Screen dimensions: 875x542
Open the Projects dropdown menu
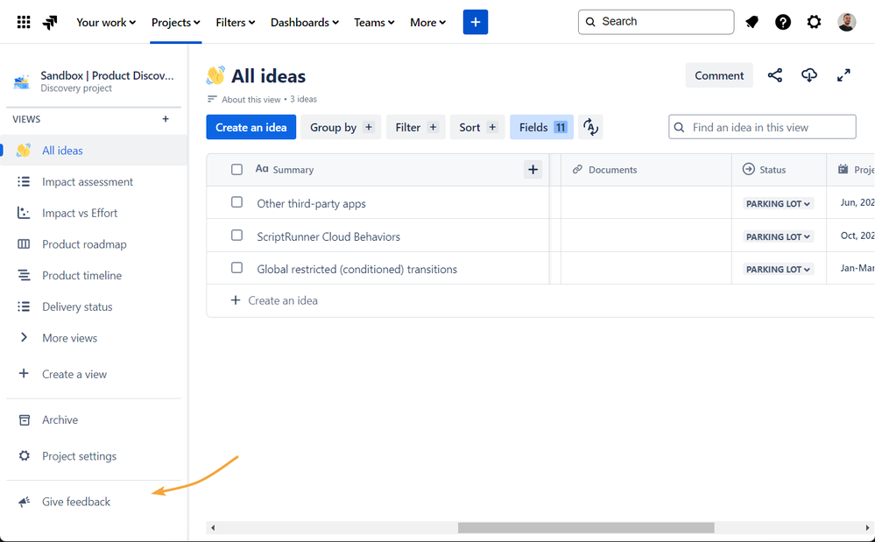pos(176,22)
